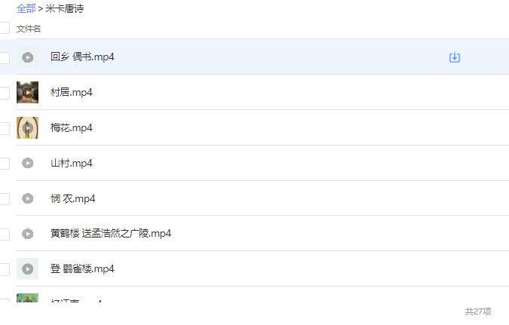Go to 全部 breadcrumb link
Image resolution: width=509 pixels, height=325 pixels.
coord(26,8)
